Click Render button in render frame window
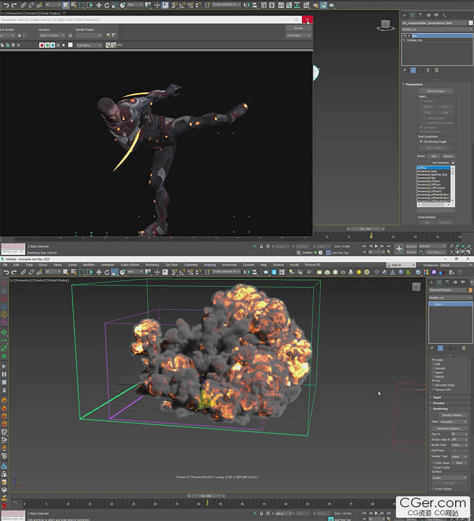 [298, 28]
